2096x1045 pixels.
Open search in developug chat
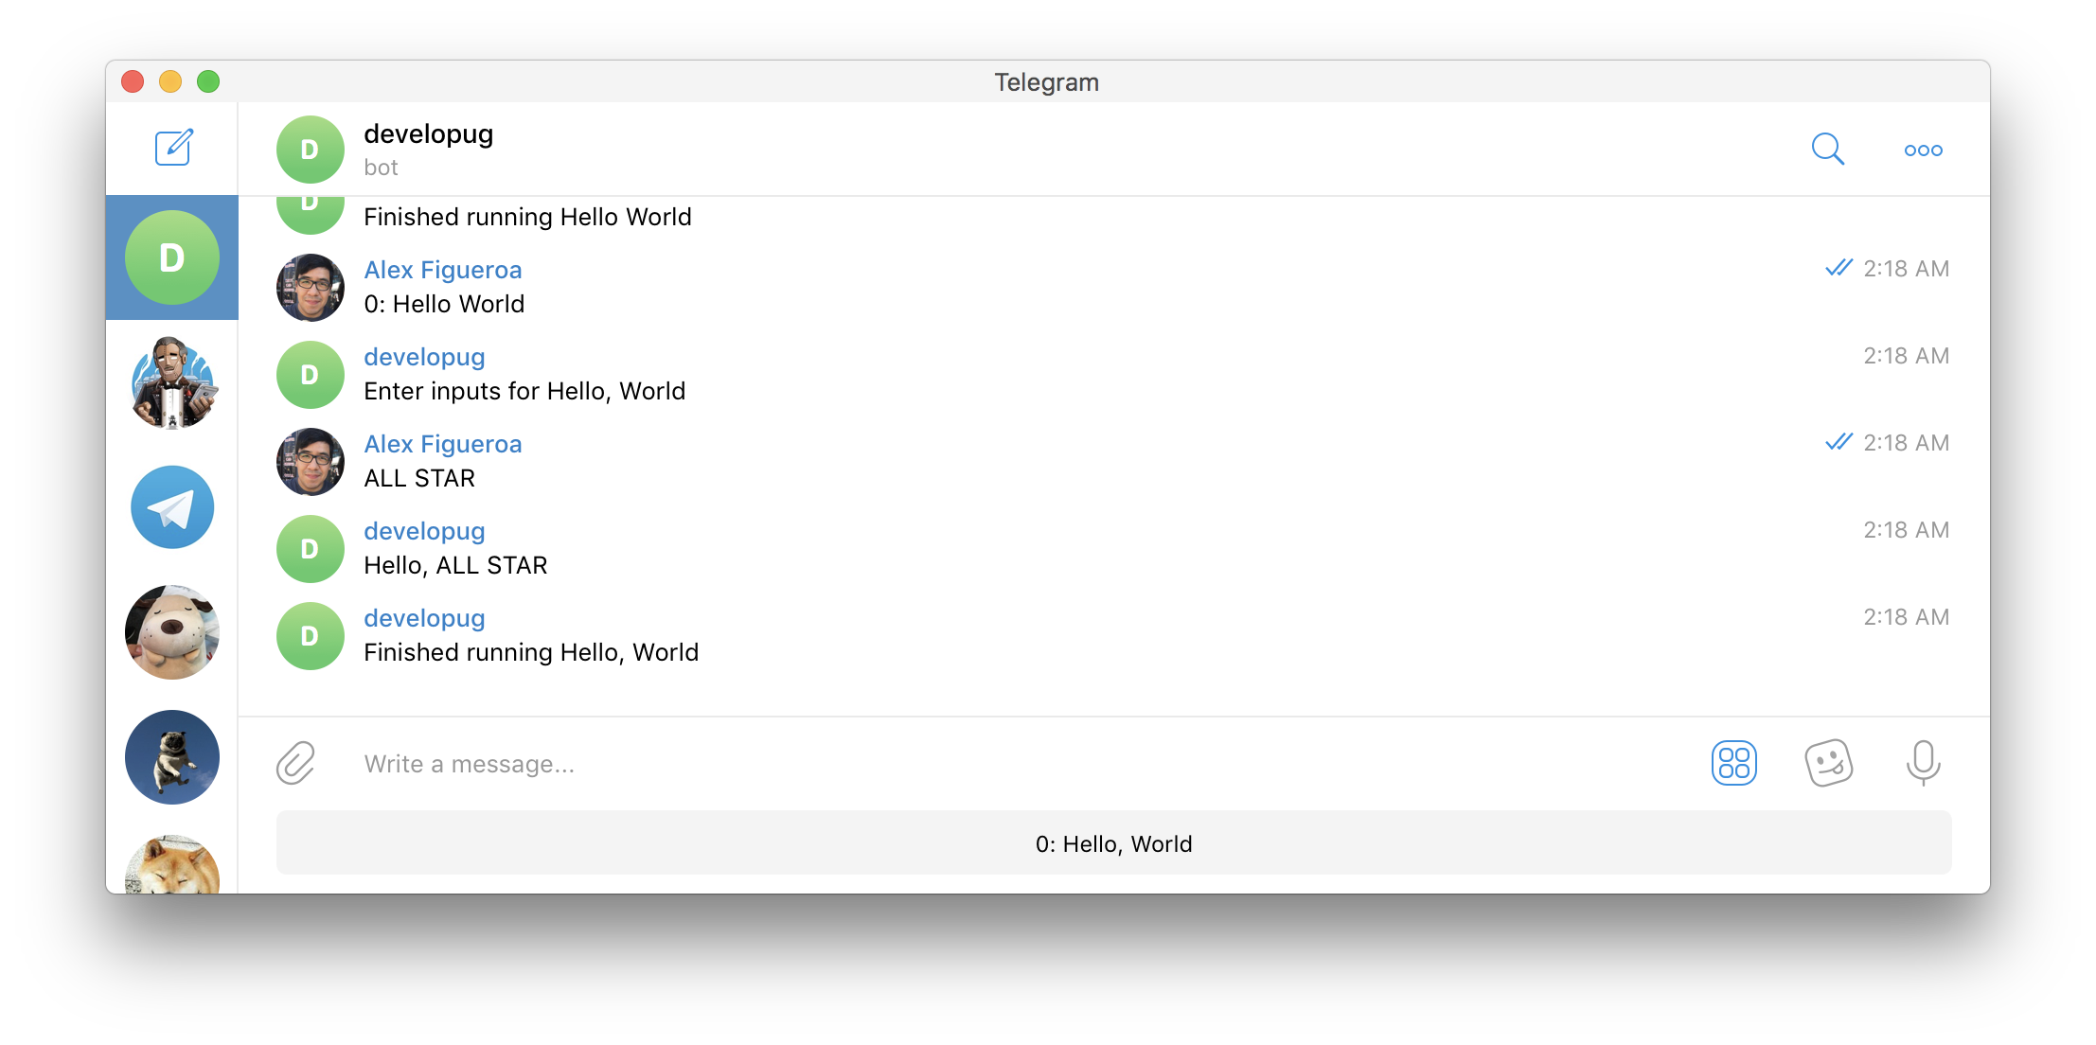[x=1828, y=150]
